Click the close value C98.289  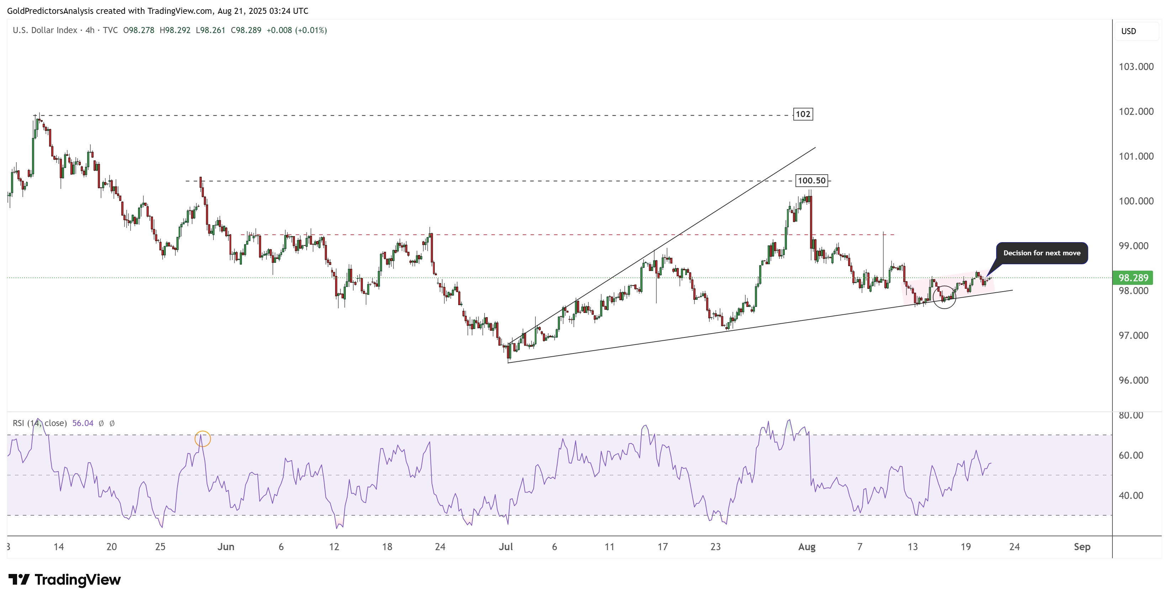point(246,30)
